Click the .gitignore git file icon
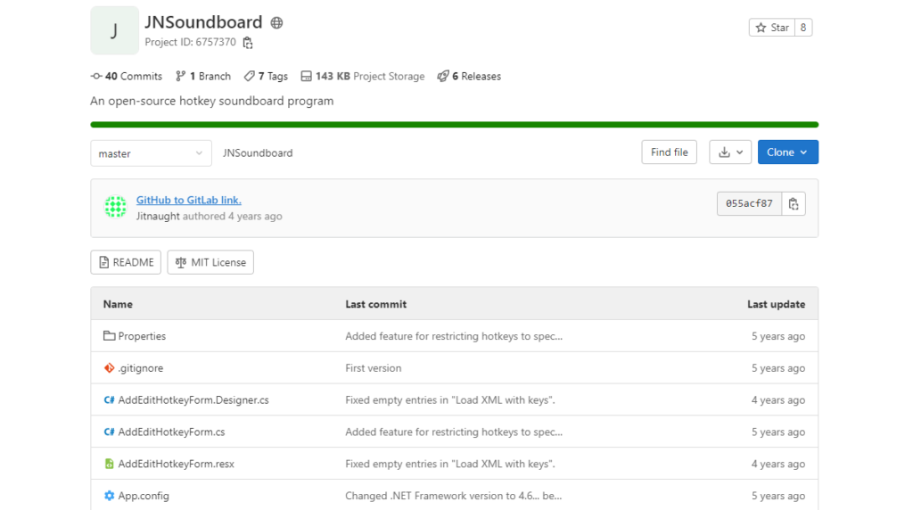The image size is (913, 510). point(109,368)
